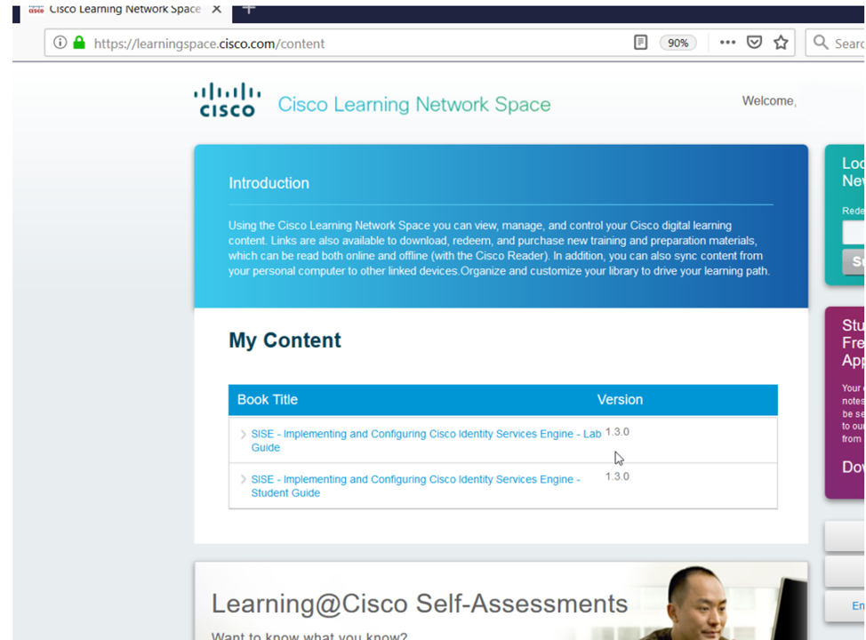
Task: Click the Cisco logo
Action: click(227, 100)
